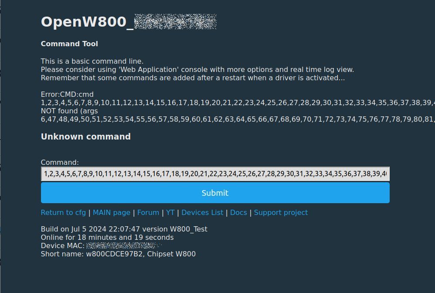The height and width of the screenshot is (293, 435).
Task: Click the 'Command:' field label
Action: pos(60,162)
